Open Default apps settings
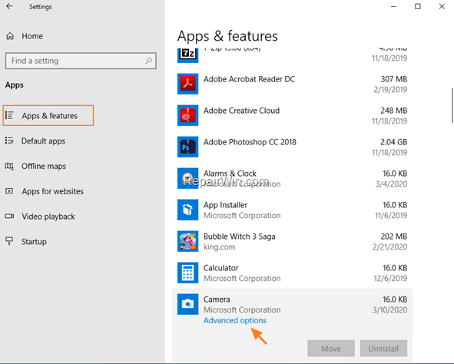Viewport: 454px width, 364px height. 43,141
